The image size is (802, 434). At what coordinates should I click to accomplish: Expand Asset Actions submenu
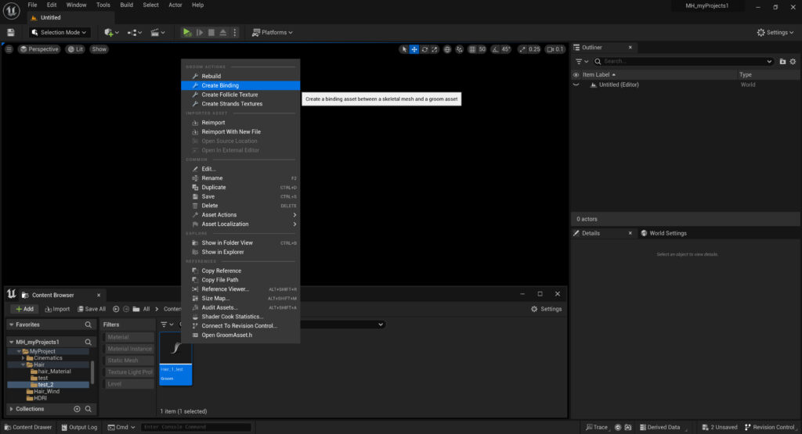click(x=240, y=215)
